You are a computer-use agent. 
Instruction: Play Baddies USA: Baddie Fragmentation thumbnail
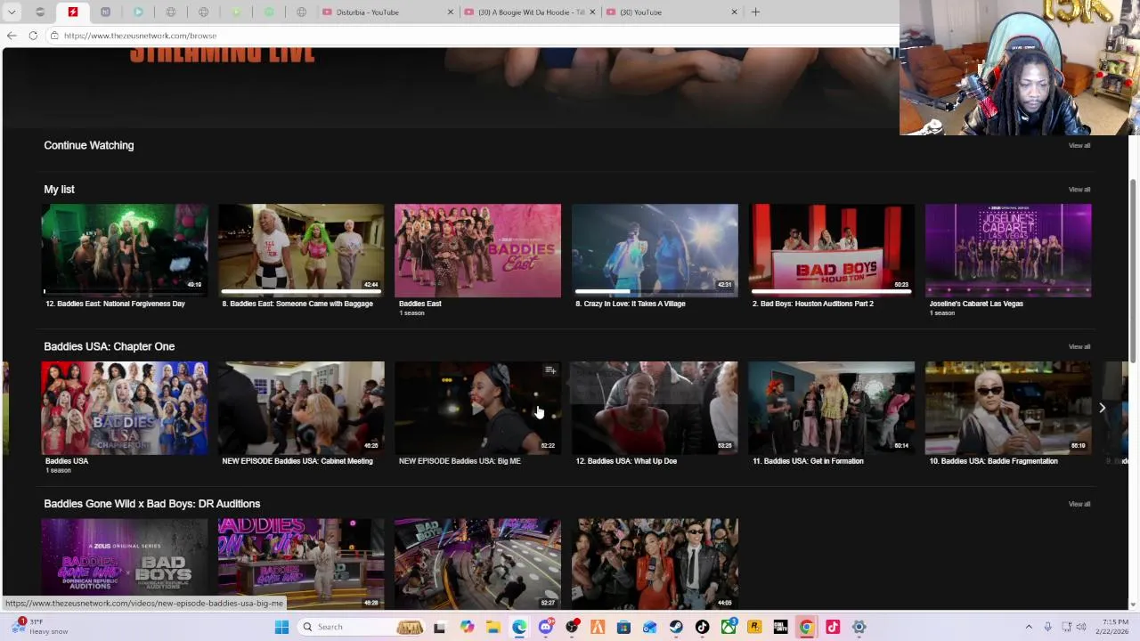point(1008,408)
